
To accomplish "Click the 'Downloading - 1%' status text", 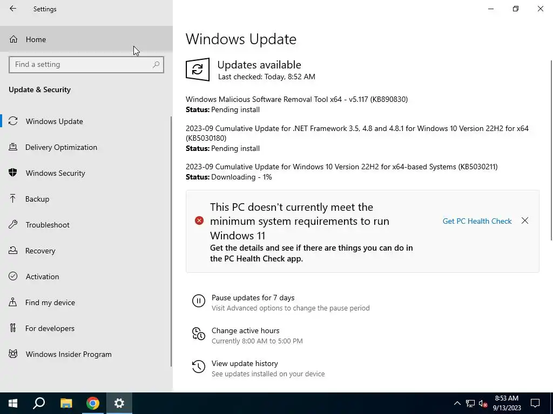I will point(241,177).
